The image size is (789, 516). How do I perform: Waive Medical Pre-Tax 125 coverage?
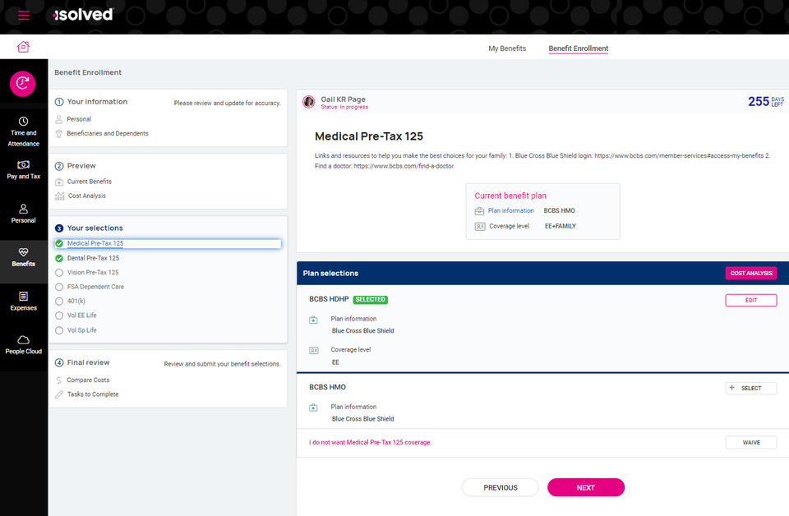click(750, 443)
